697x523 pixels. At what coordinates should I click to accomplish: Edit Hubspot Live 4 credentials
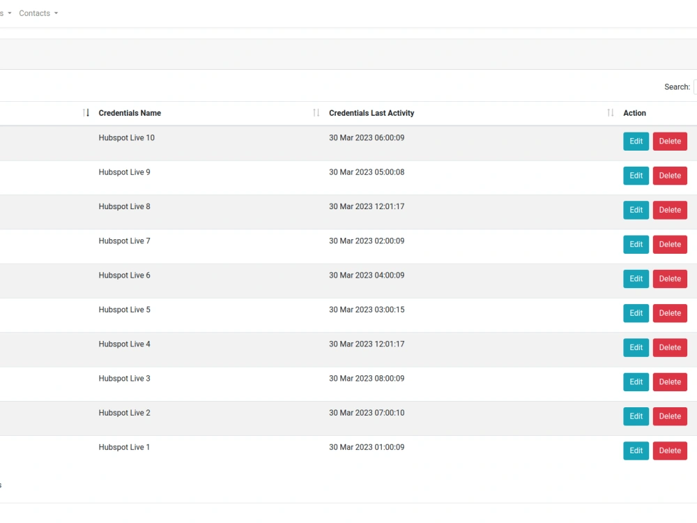pyautogui.click(x=636, y=347)
